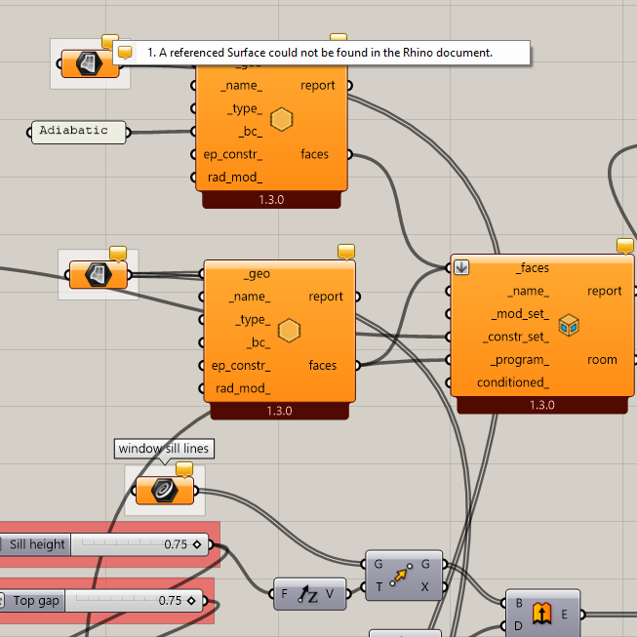Click the _bc_ input connected to Adiabatic
This screenshot has height=637, width=637.
251,132
